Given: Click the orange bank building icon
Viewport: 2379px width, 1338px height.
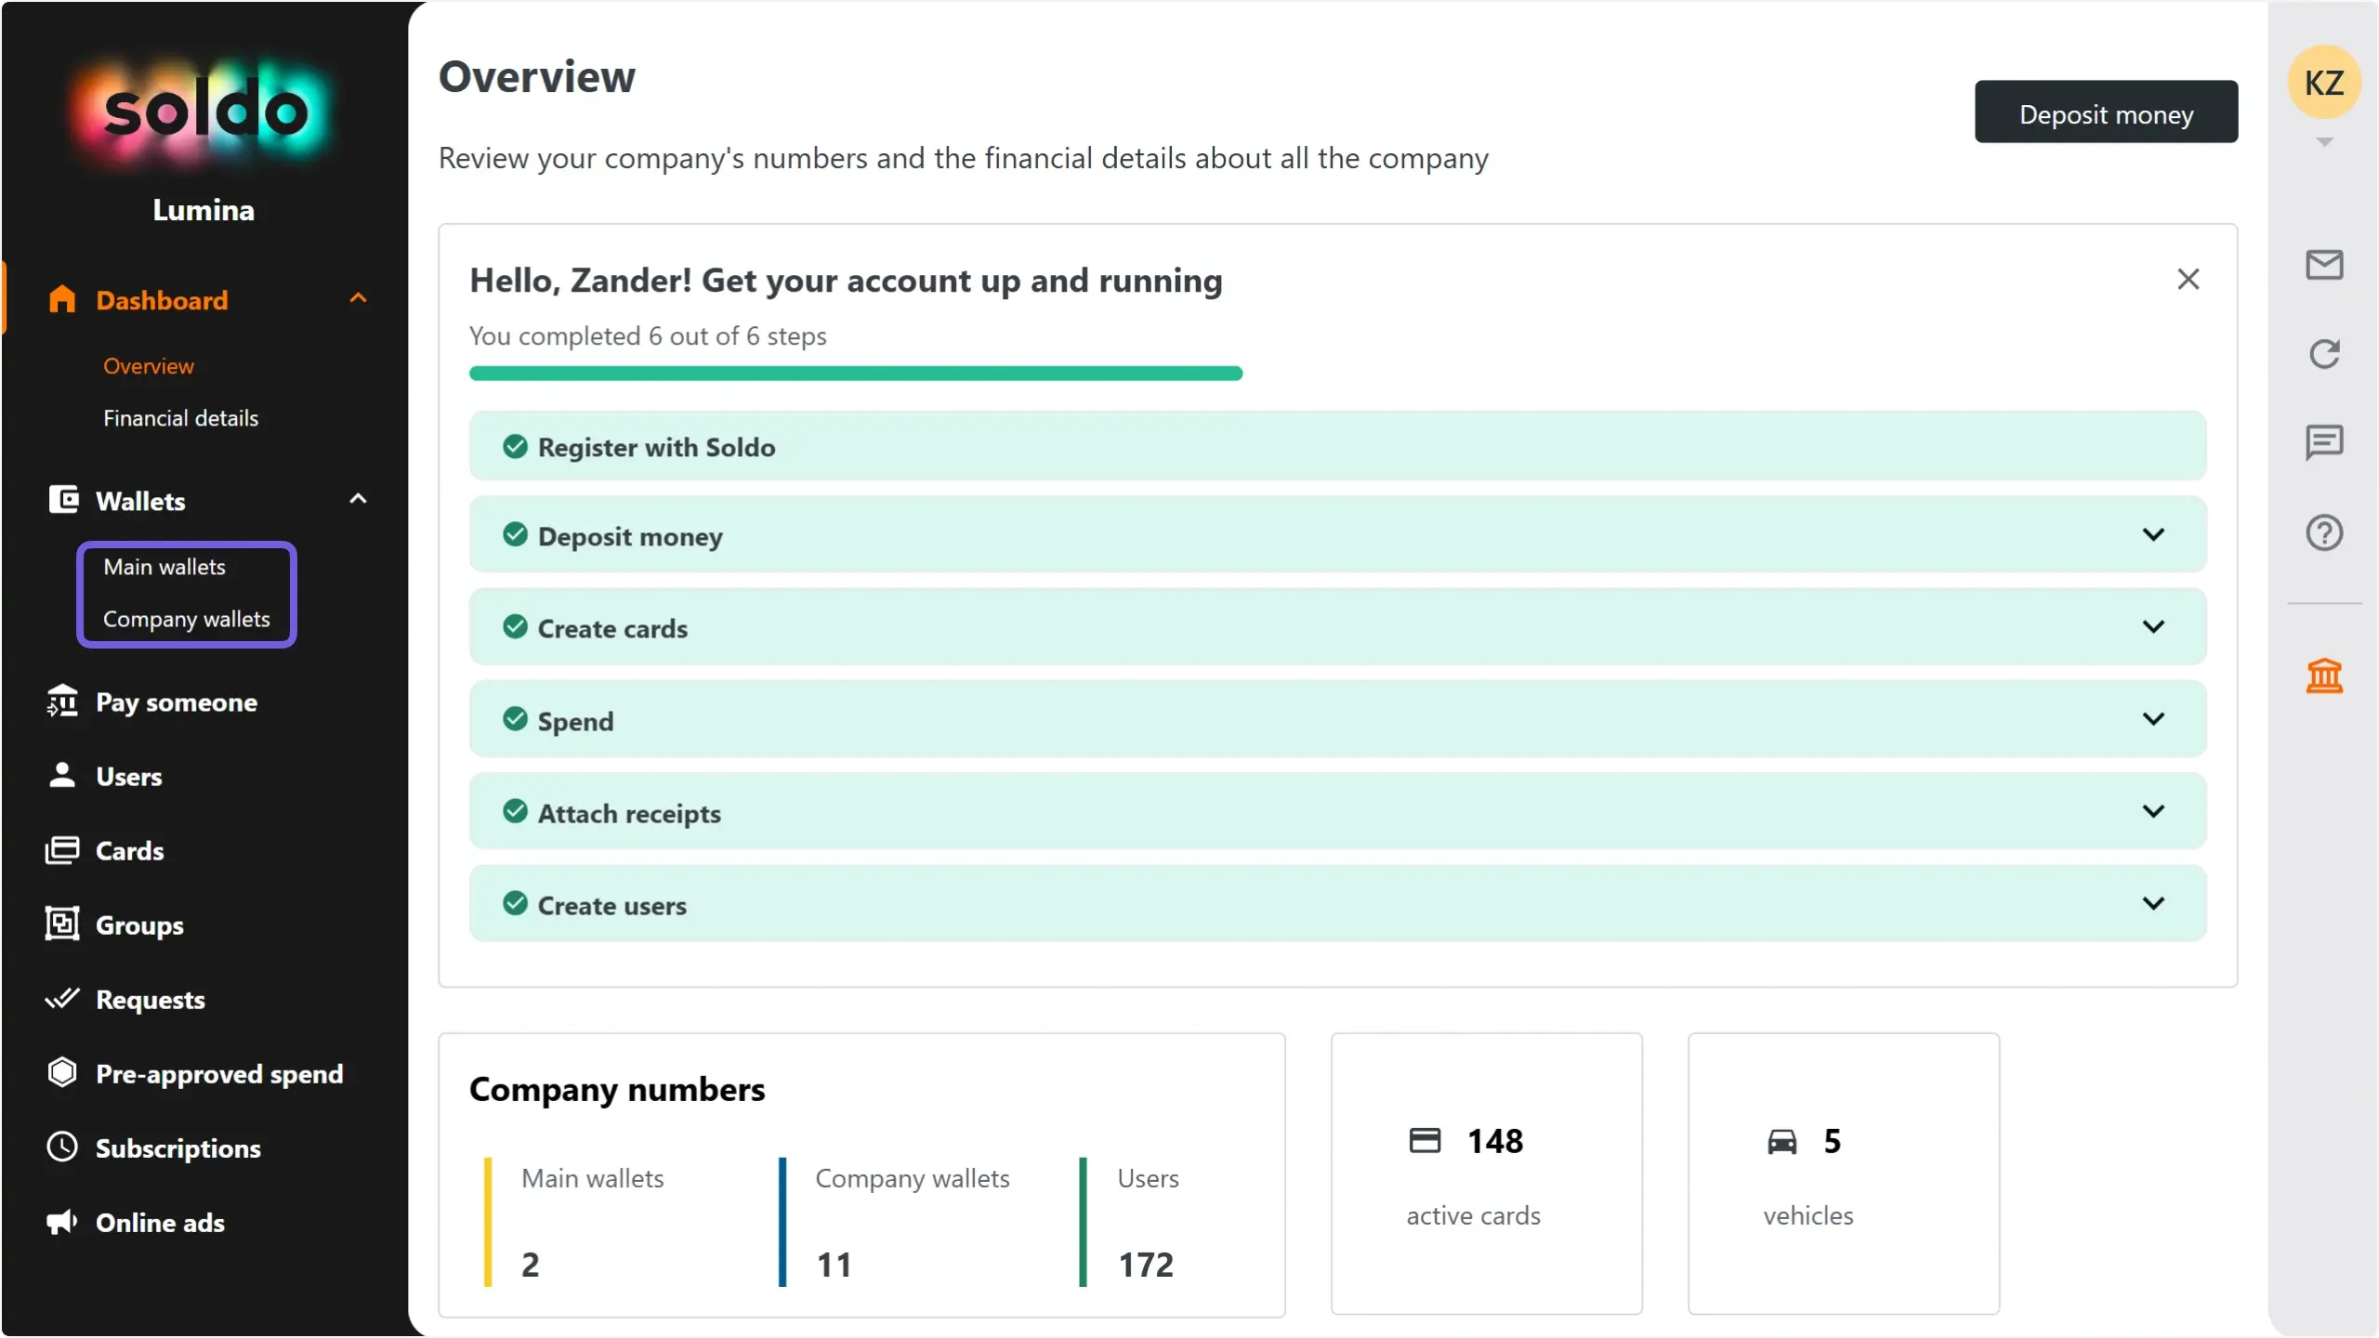Looking at the screenshot, I should (x=2323, y=676).
